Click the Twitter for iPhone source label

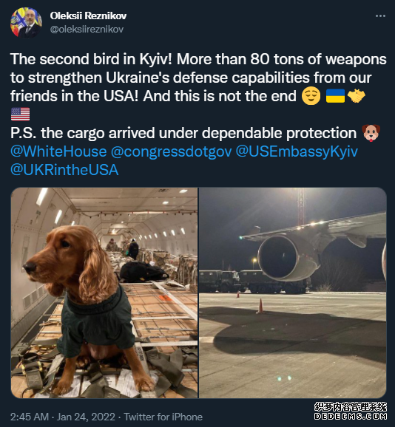163,417
